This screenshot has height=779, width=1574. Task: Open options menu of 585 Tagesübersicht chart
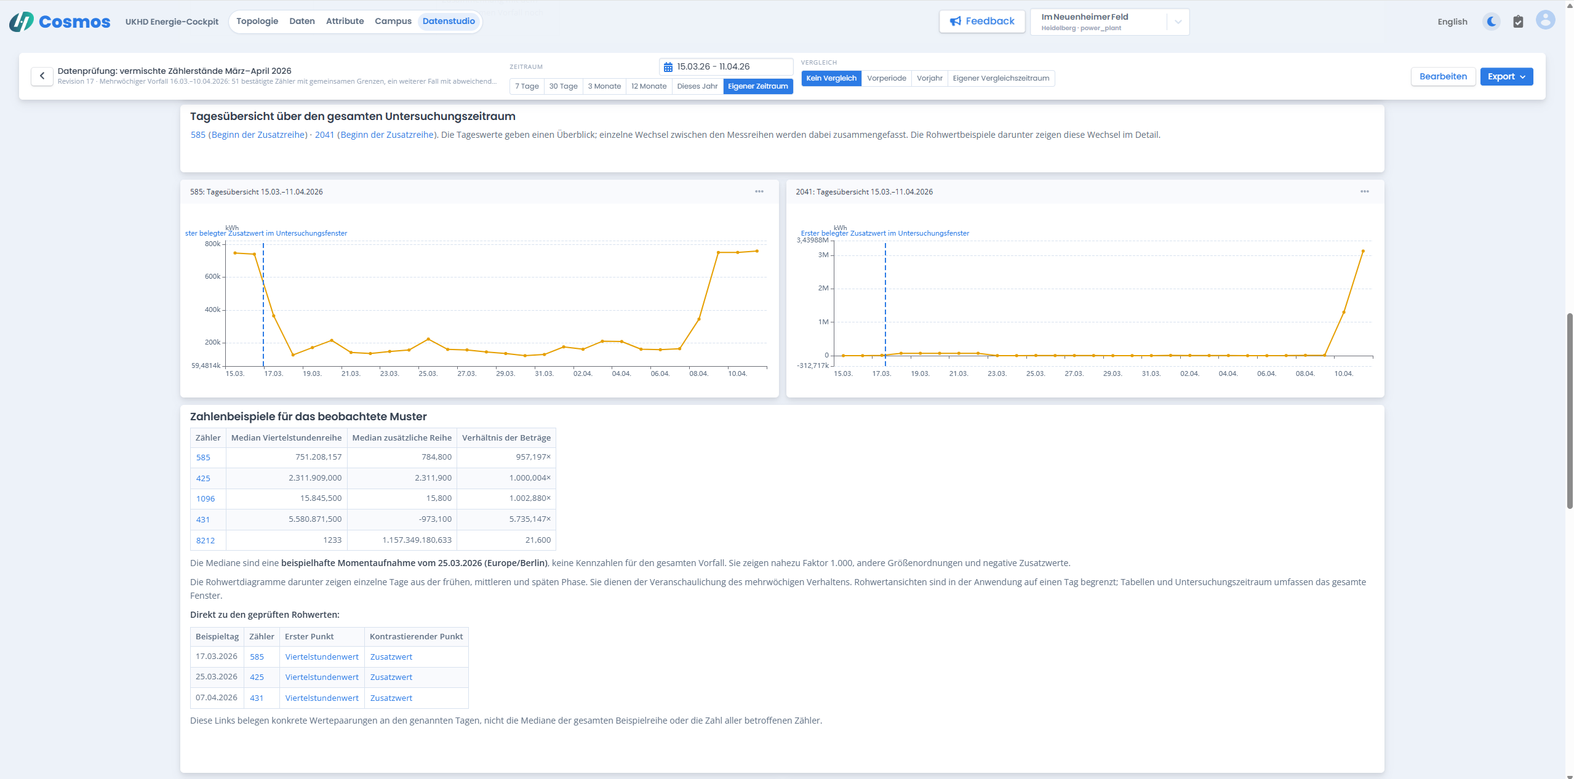pos(759,191)
